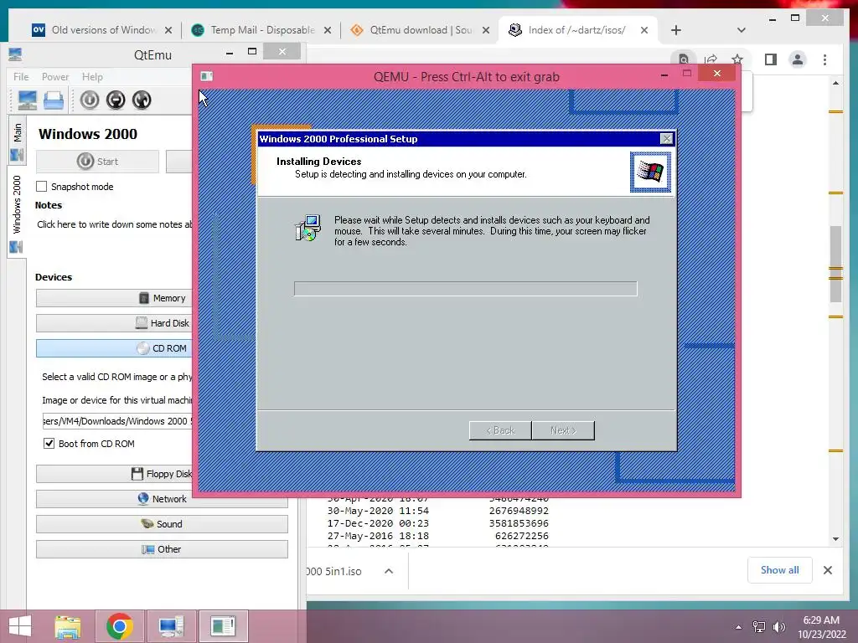Click Show all downloads button

(x=780, y=570)
